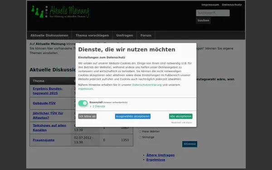Open the Gebäude-TÜV topic
The width and height of the screenshot is (272, 170).
tap(44, 103)
